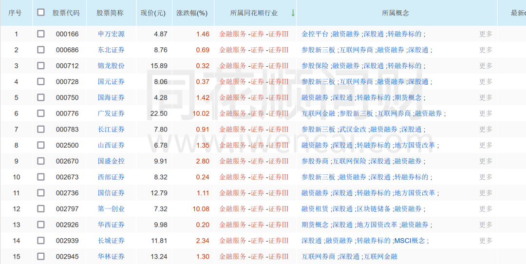The image size is (526, 264).
Task: Open 互联网金融 concept in 广发证券 row
Action: coord(319,113)
